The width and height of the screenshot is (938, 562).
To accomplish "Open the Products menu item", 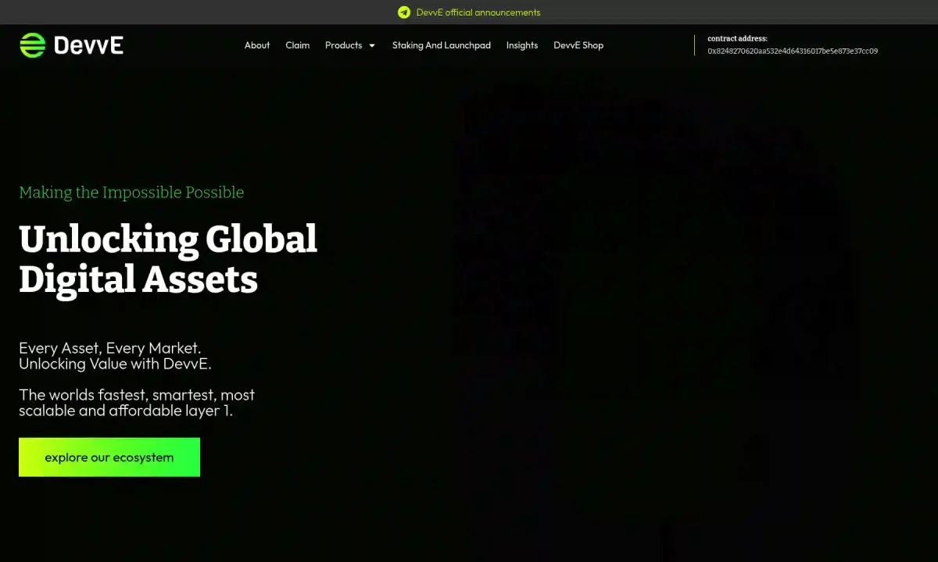I will click(x=343, y=45).
